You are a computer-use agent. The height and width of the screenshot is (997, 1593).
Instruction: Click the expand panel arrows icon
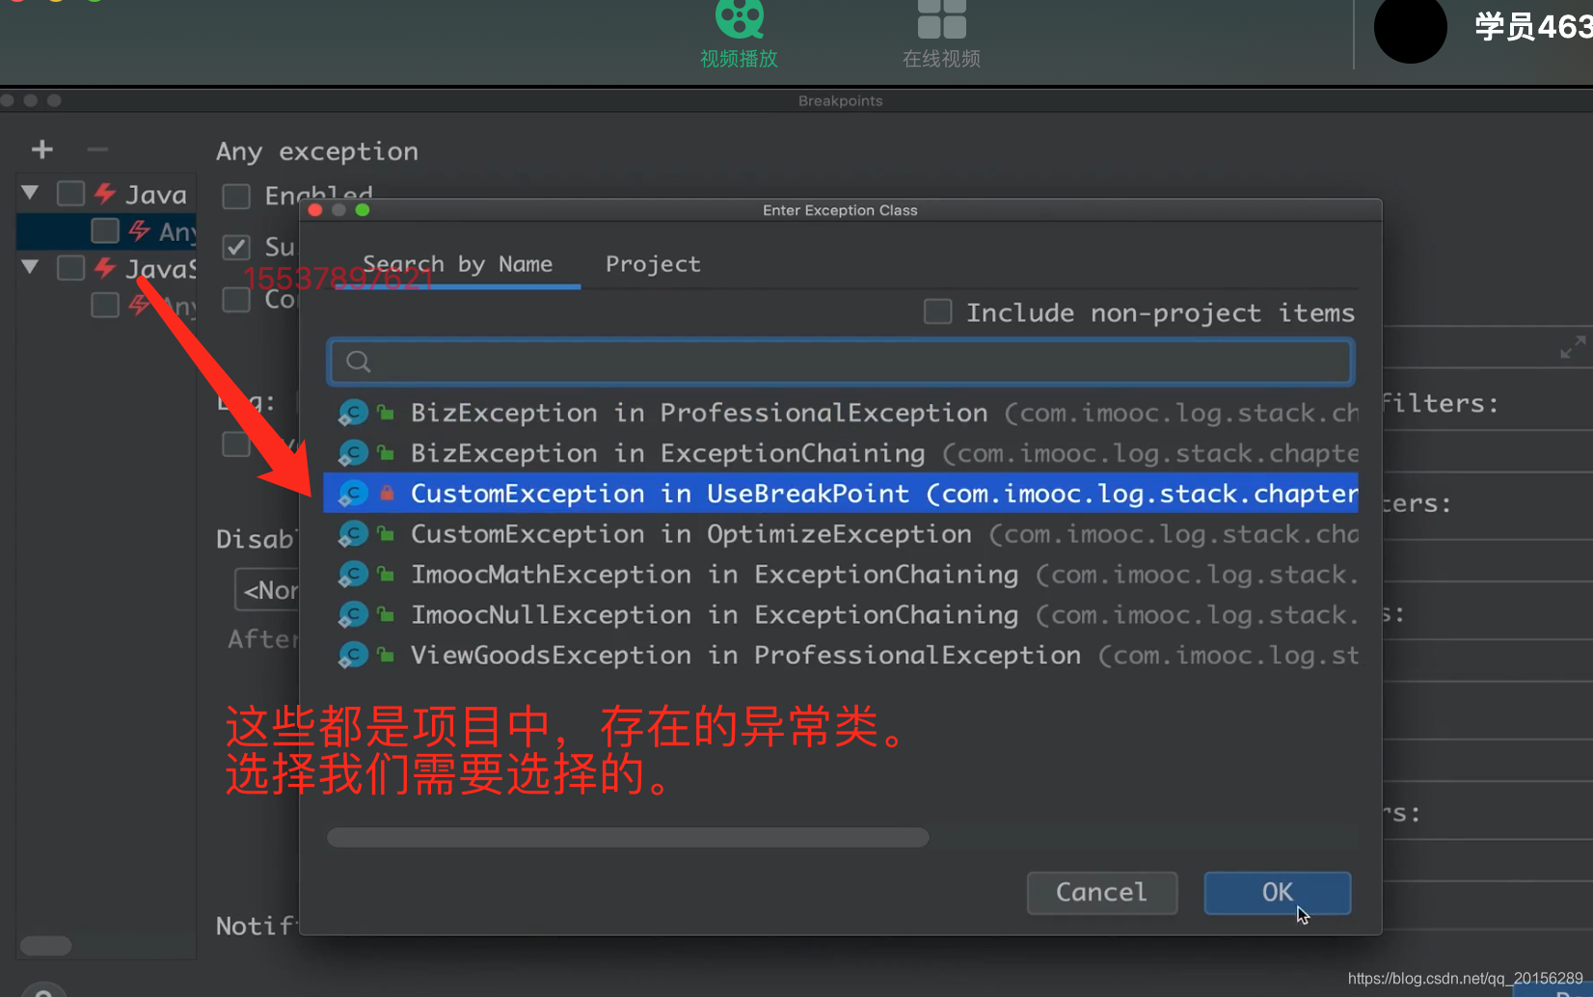pyautogui.click(x=1573, y=347)
